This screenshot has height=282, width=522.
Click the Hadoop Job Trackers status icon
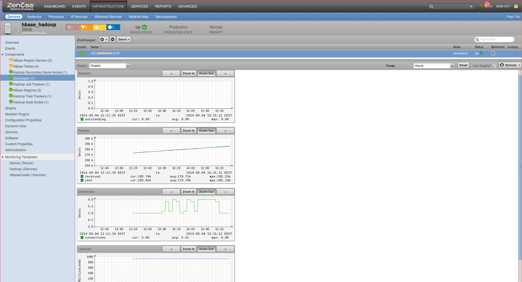(x=11, y=84)
